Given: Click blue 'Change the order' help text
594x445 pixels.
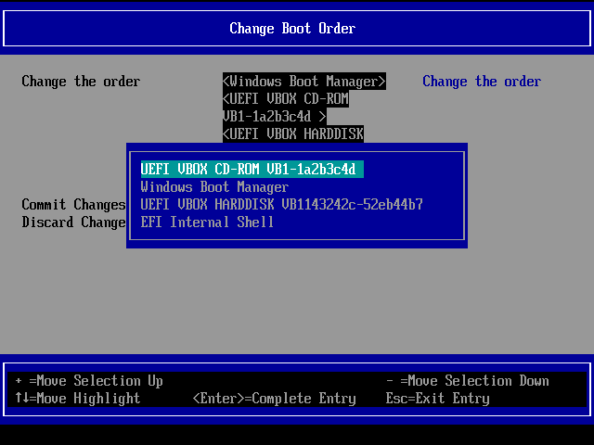Looking at the screenshot, I should coord(482,82).
